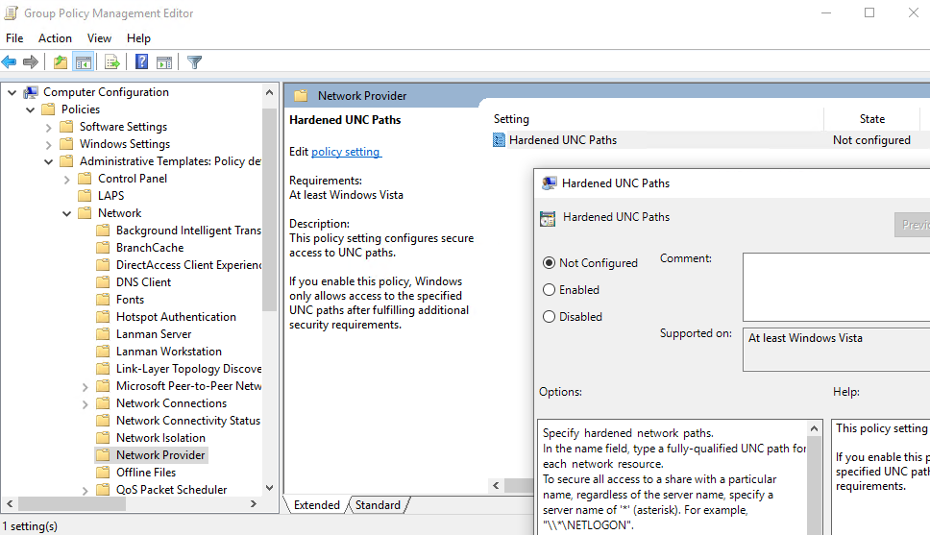Click the State column header

tap(872, 119)
